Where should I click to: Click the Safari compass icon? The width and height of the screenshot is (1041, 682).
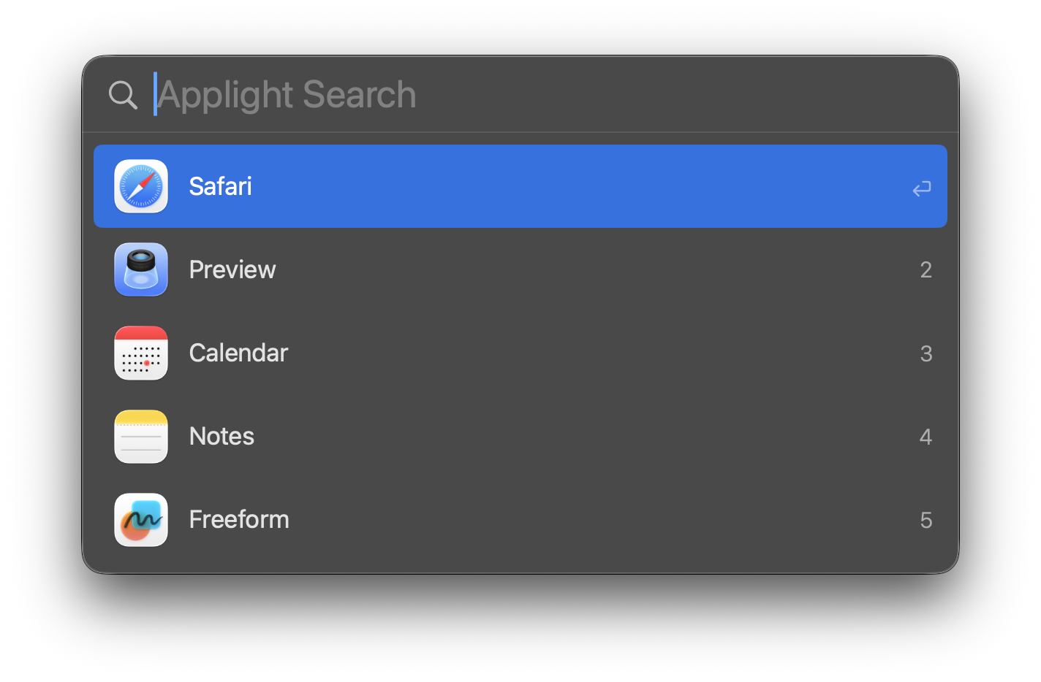pos(140,185)
